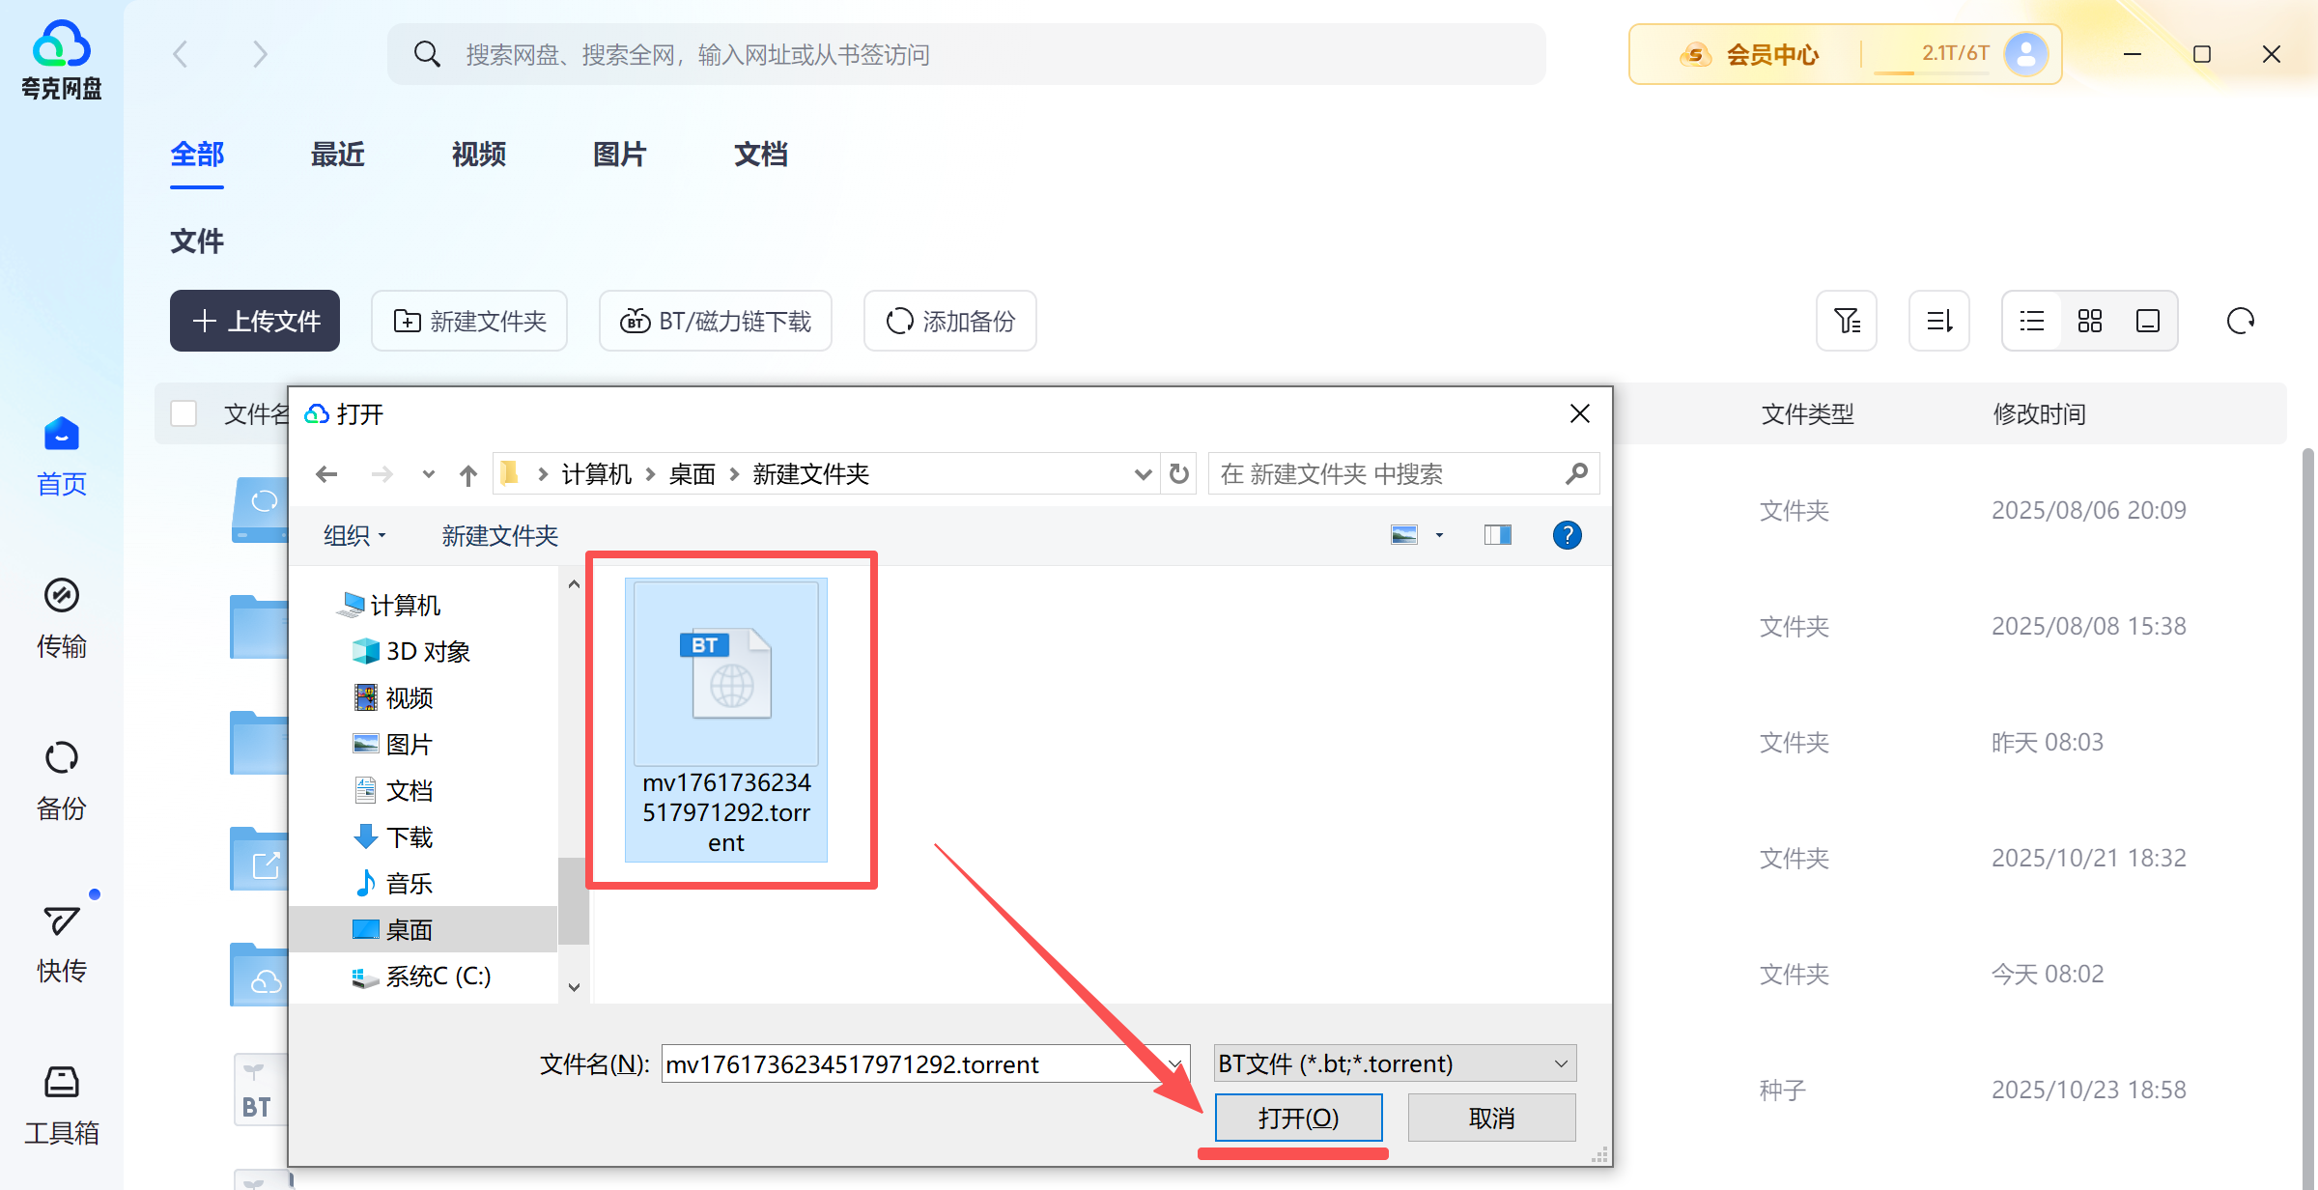The height and width of the screenshot is (1190, 2318).
Task: Click the storage usage 2.1T/6T progress bar
Action: (1932, 72)
